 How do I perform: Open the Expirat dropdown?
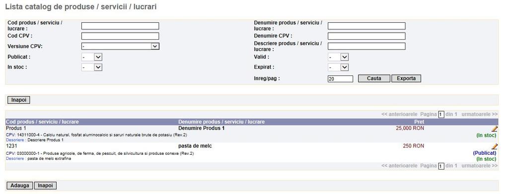pos(338,67)
